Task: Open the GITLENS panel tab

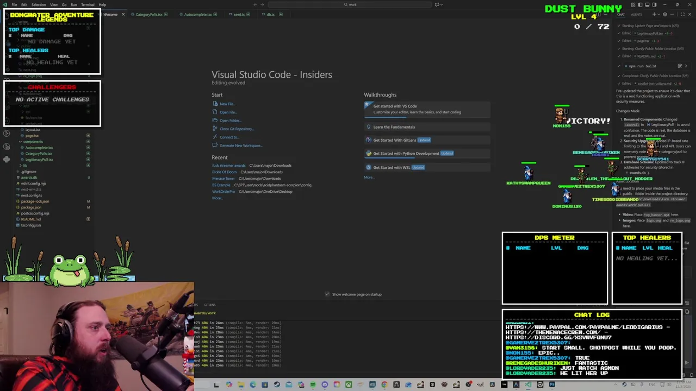Action: point(210,305)
